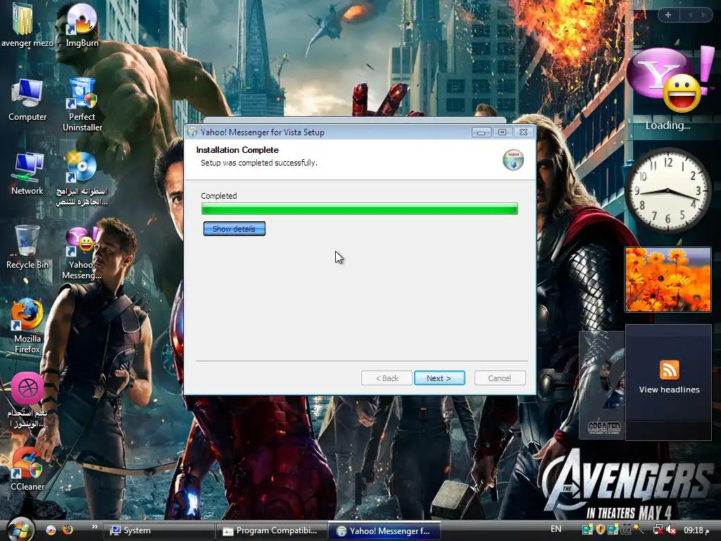Maximize the Yahoo! Messenger setup window

(503, 132)
